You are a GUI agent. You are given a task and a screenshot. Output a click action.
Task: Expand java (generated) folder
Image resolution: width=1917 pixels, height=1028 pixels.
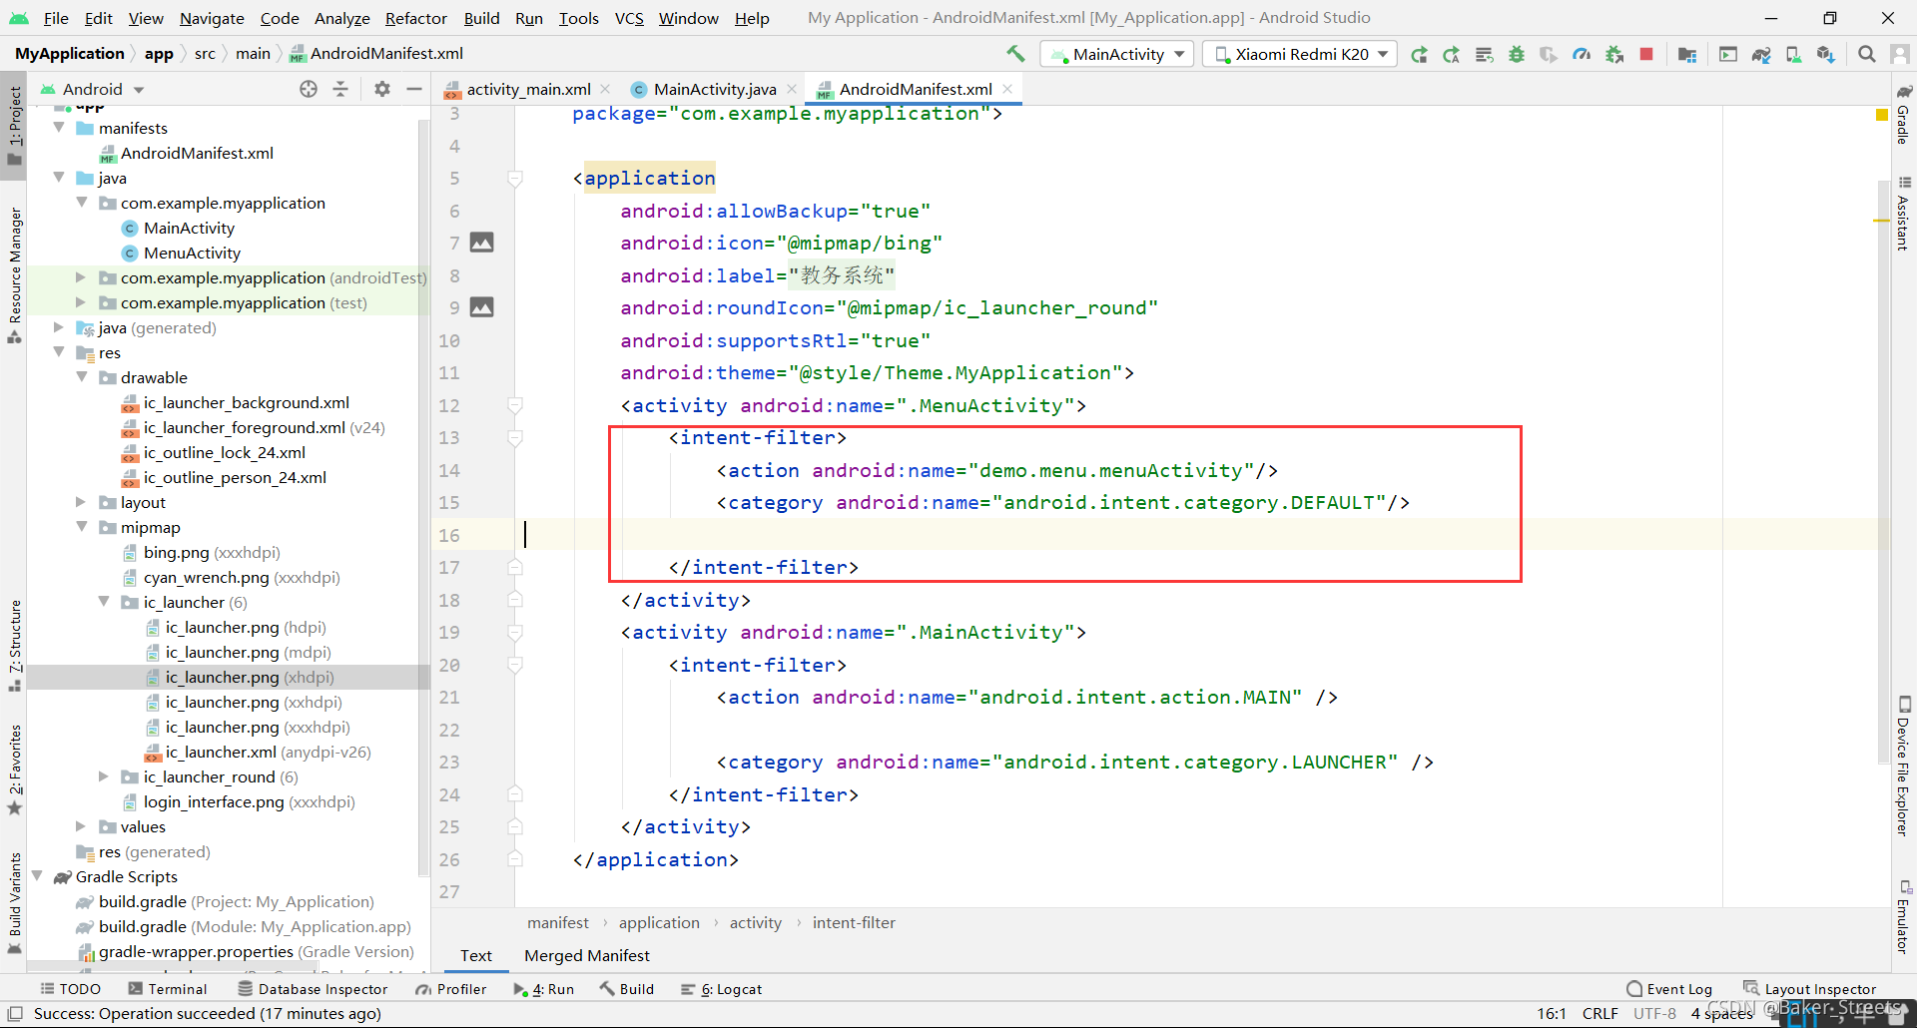tap(59, 327)
